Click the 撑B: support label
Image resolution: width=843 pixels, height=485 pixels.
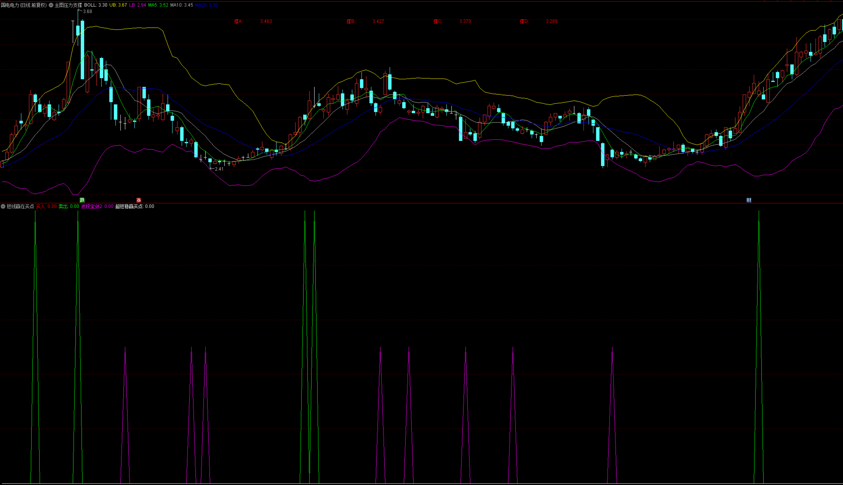coord(351,22)
